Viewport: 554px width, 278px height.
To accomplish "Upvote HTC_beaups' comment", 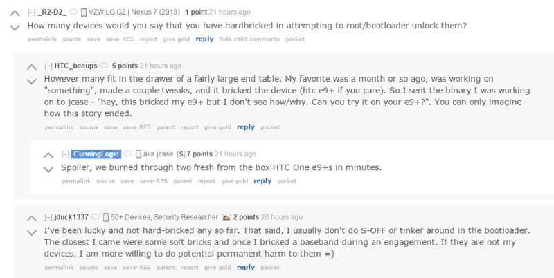I will [32, 67].
